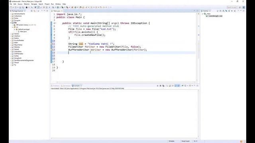Screen dimensions: 255x143
Task: Click the editor horizontal scrollbar
Action: tap(126, 82)
